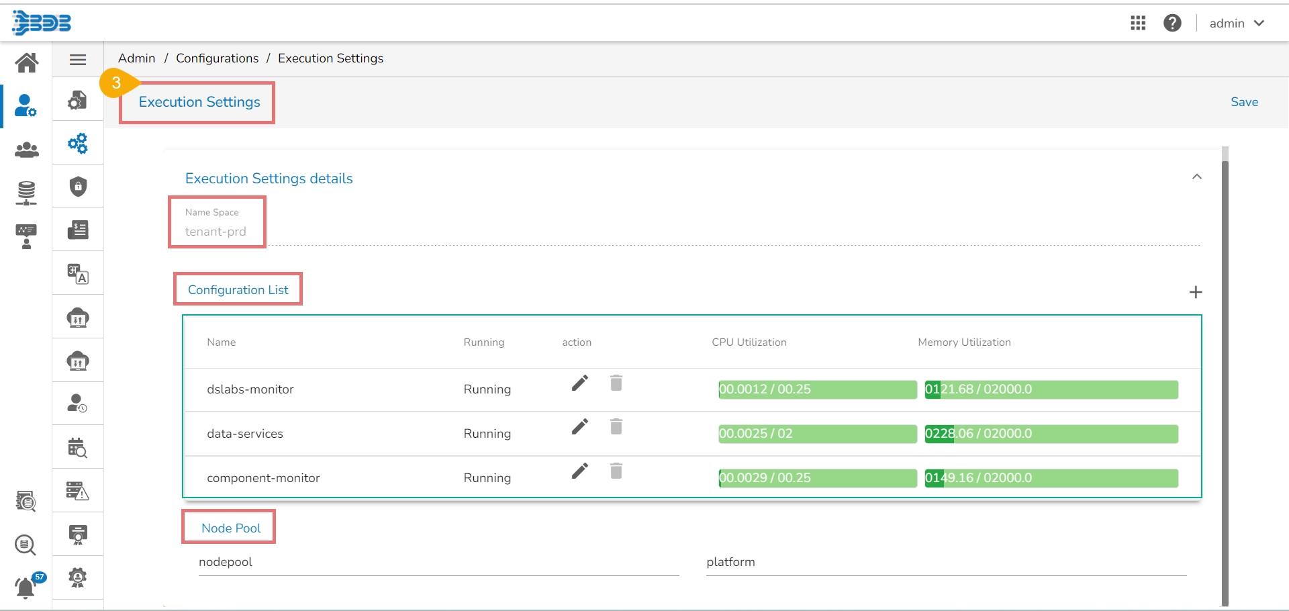Add new configuration with plus icon

click(1195, 292)
